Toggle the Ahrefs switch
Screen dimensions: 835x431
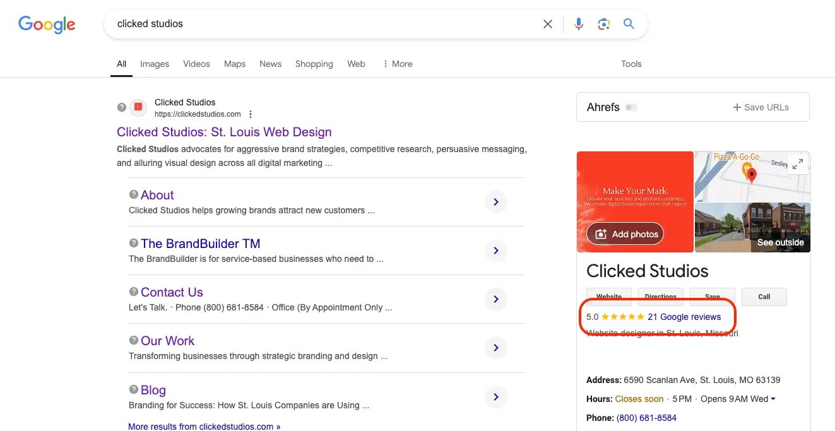(x=631, y=107)
